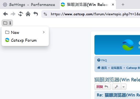Close the 猫眼浏览器 tab
140x99 pixels.
113,5
